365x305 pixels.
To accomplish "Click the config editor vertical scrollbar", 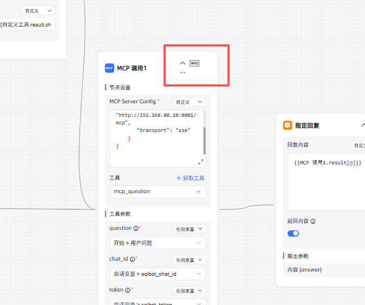I will tap(204, 141).
